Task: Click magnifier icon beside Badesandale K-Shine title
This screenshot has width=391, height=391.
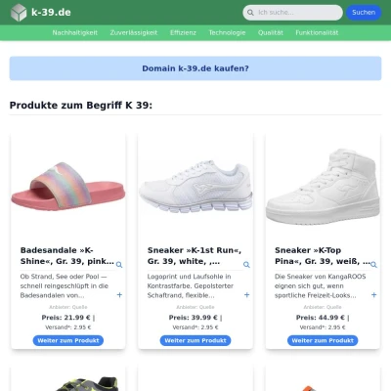Action: [119, 265]
